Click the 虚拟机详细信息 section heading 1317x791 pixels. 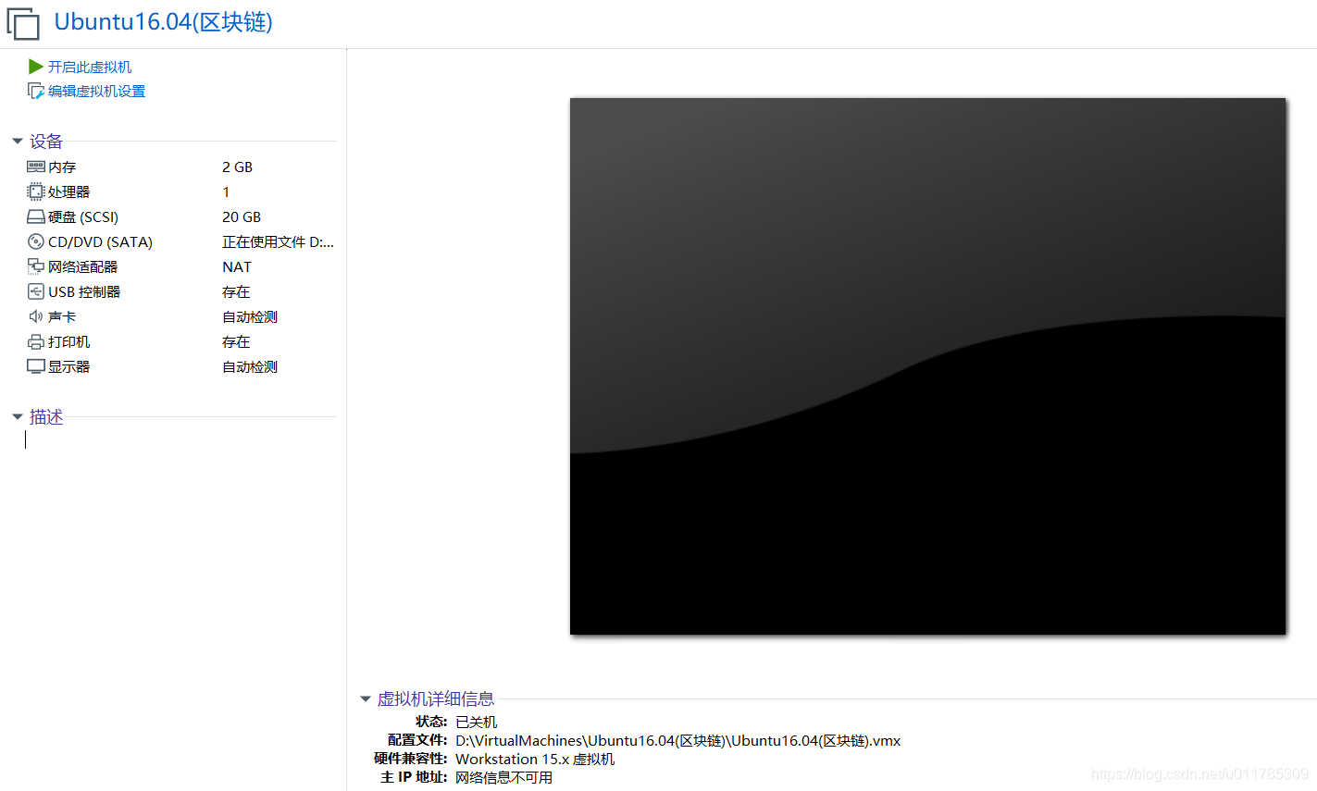coord(435,699)
